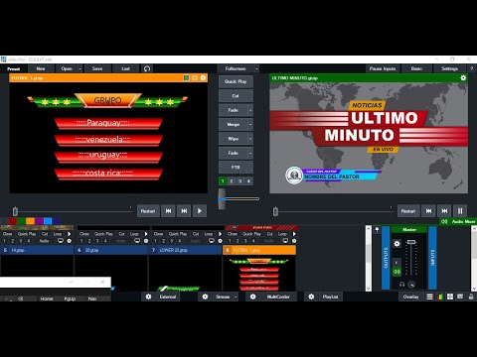Open External output gear settings
This screenshot has height=357, width=477.
coord(148,297)
